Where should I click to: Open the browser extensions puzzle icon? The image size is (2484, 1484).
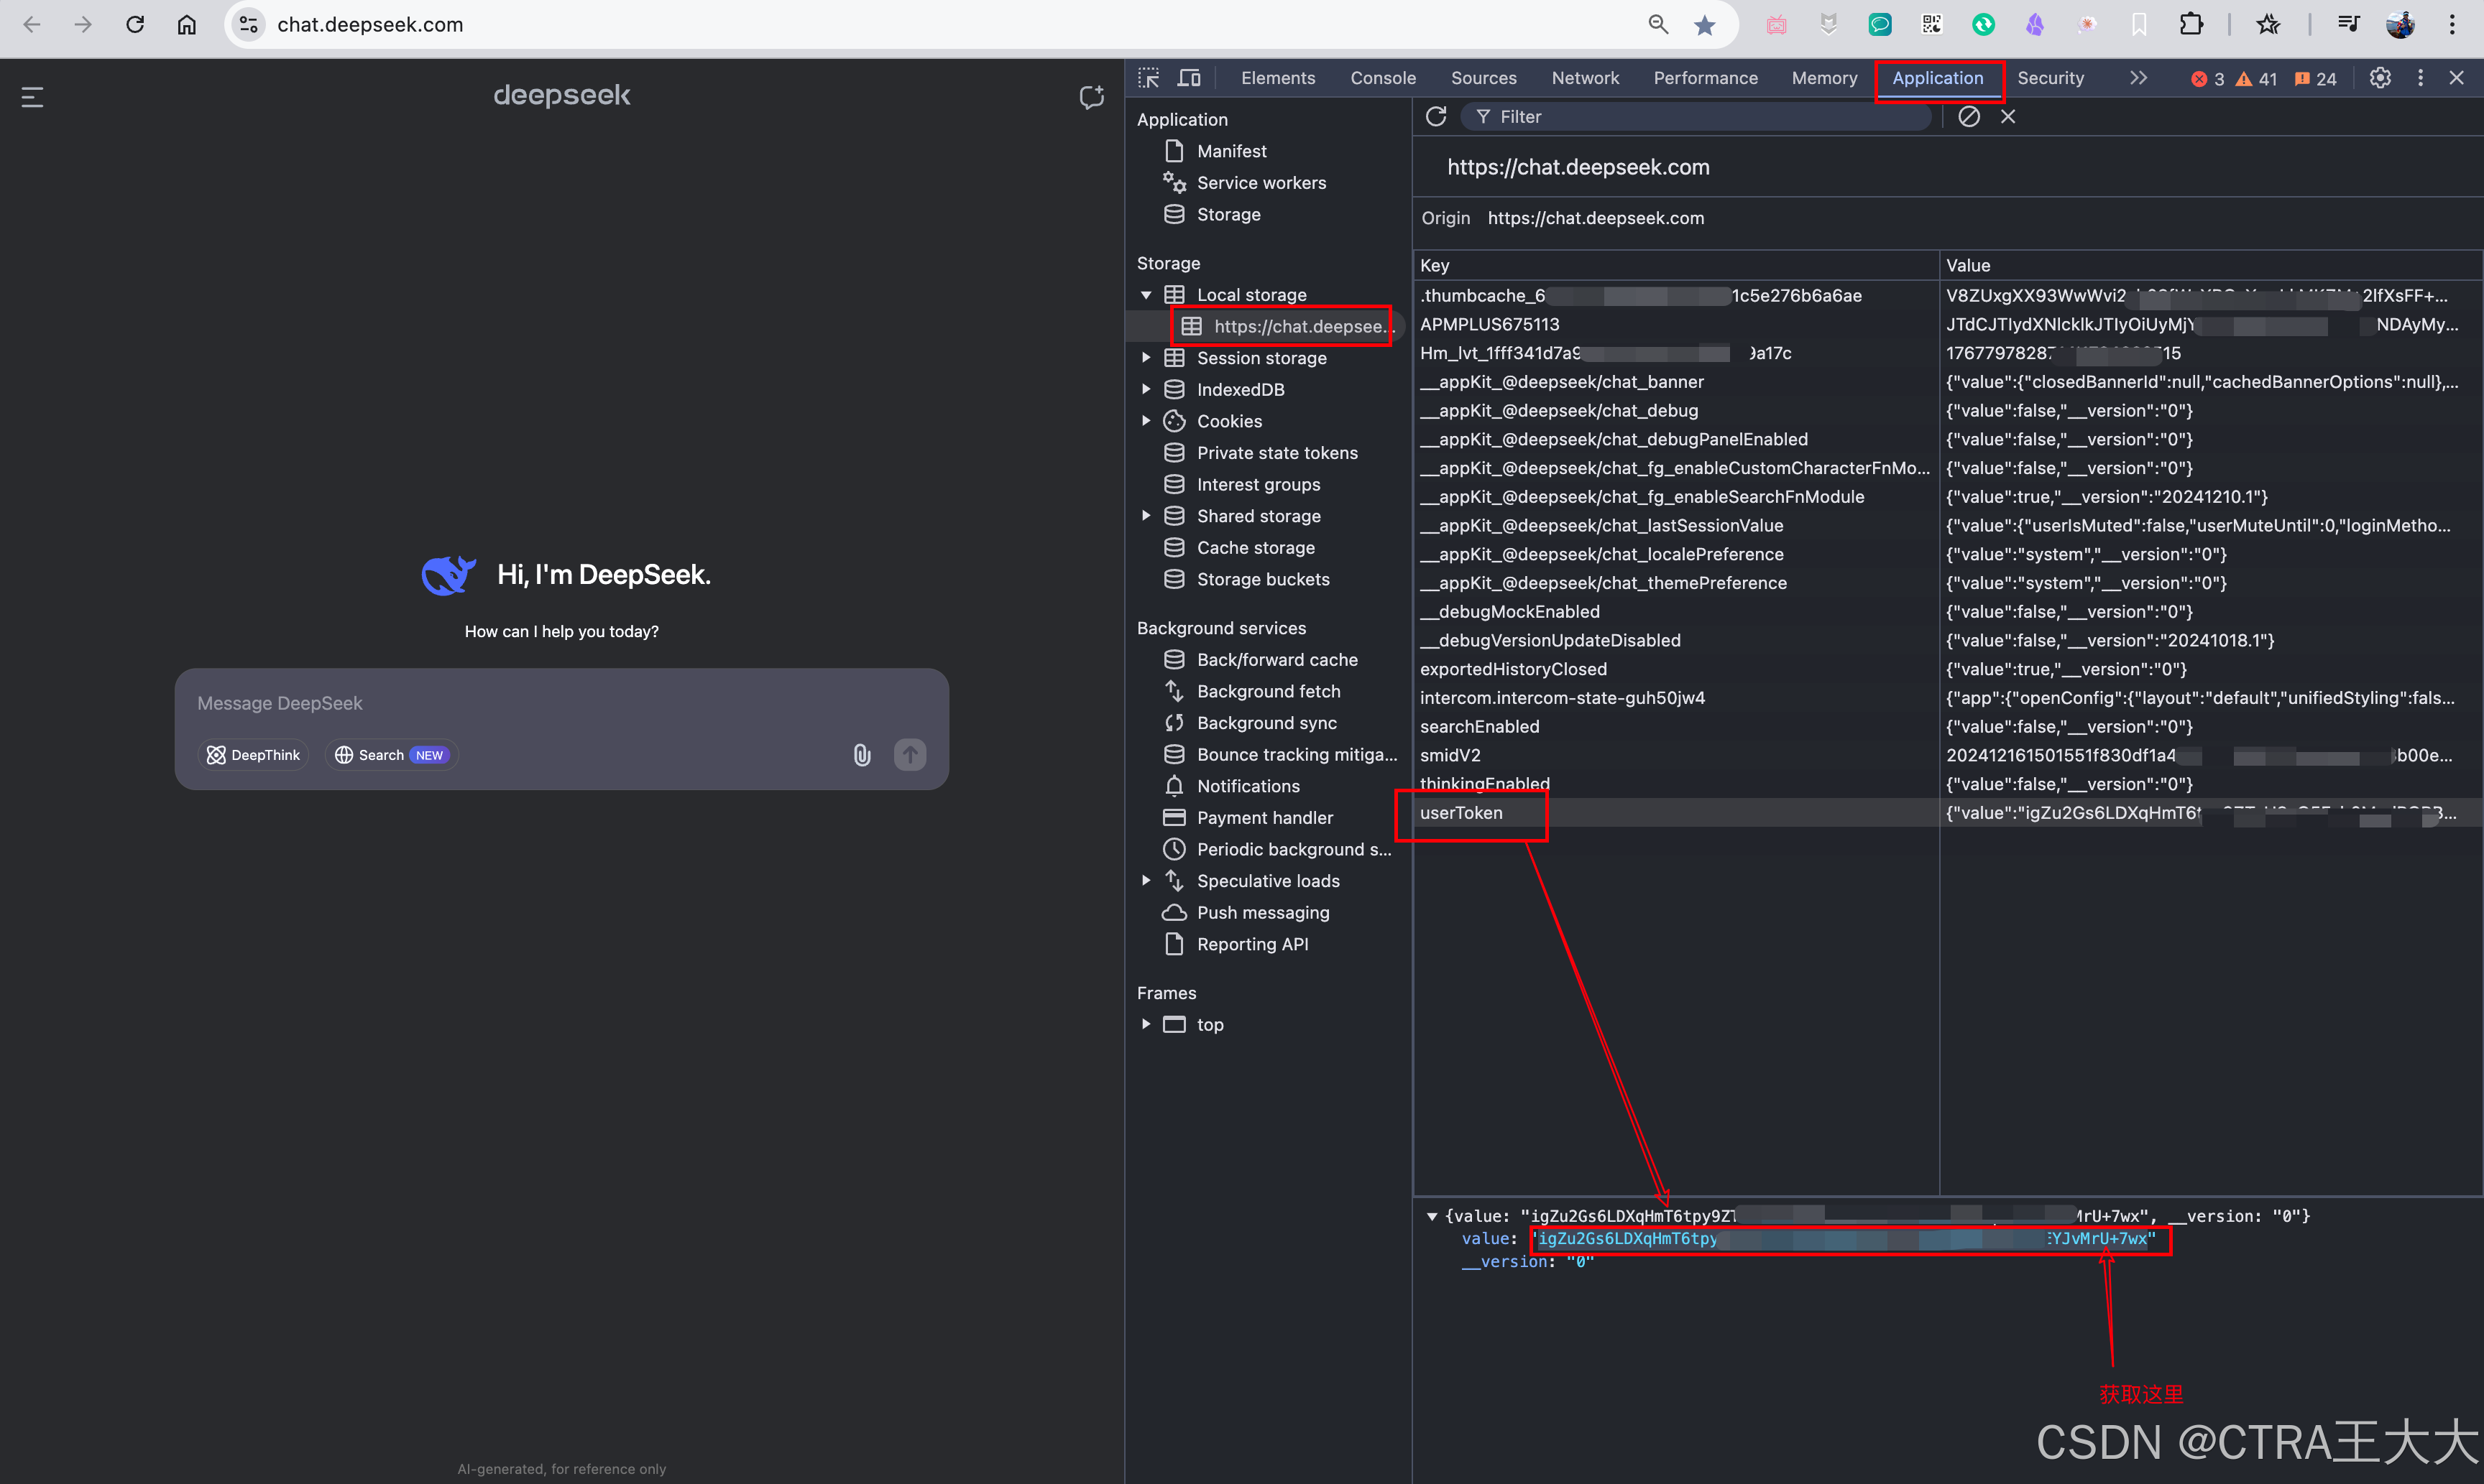coord(2191,24)
